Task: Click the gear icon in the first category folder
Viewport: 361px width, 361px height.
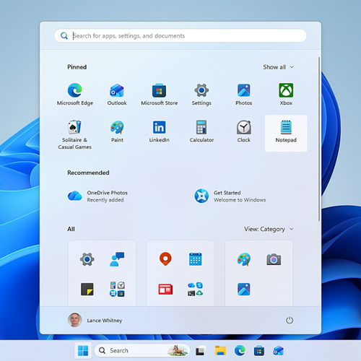Action: coord(87,259)
